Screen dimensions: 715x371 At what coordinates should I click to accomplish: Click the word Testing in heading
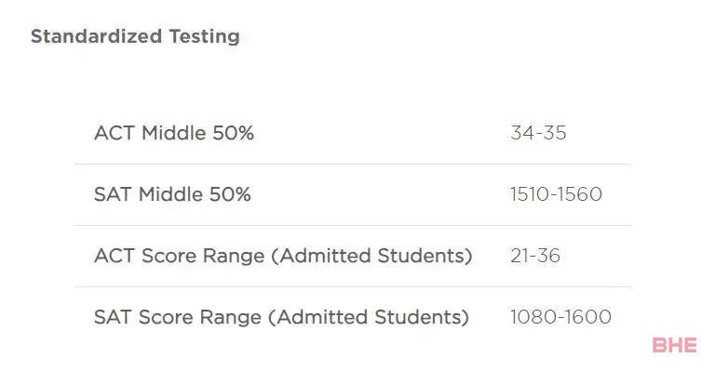point(204,36)
